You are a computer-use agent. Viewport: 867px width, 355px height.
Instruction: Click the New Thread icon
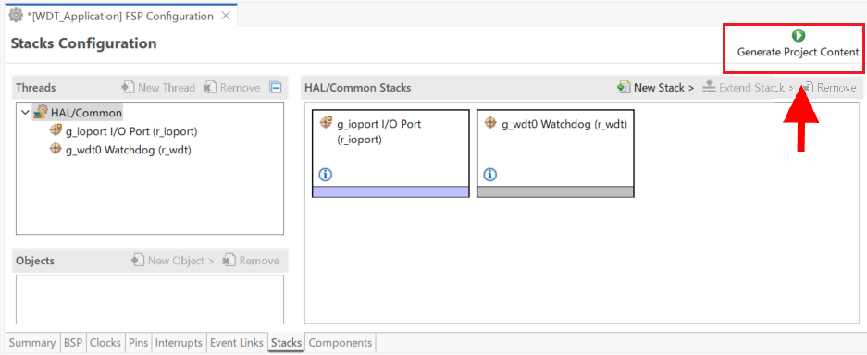coord(129,87)
